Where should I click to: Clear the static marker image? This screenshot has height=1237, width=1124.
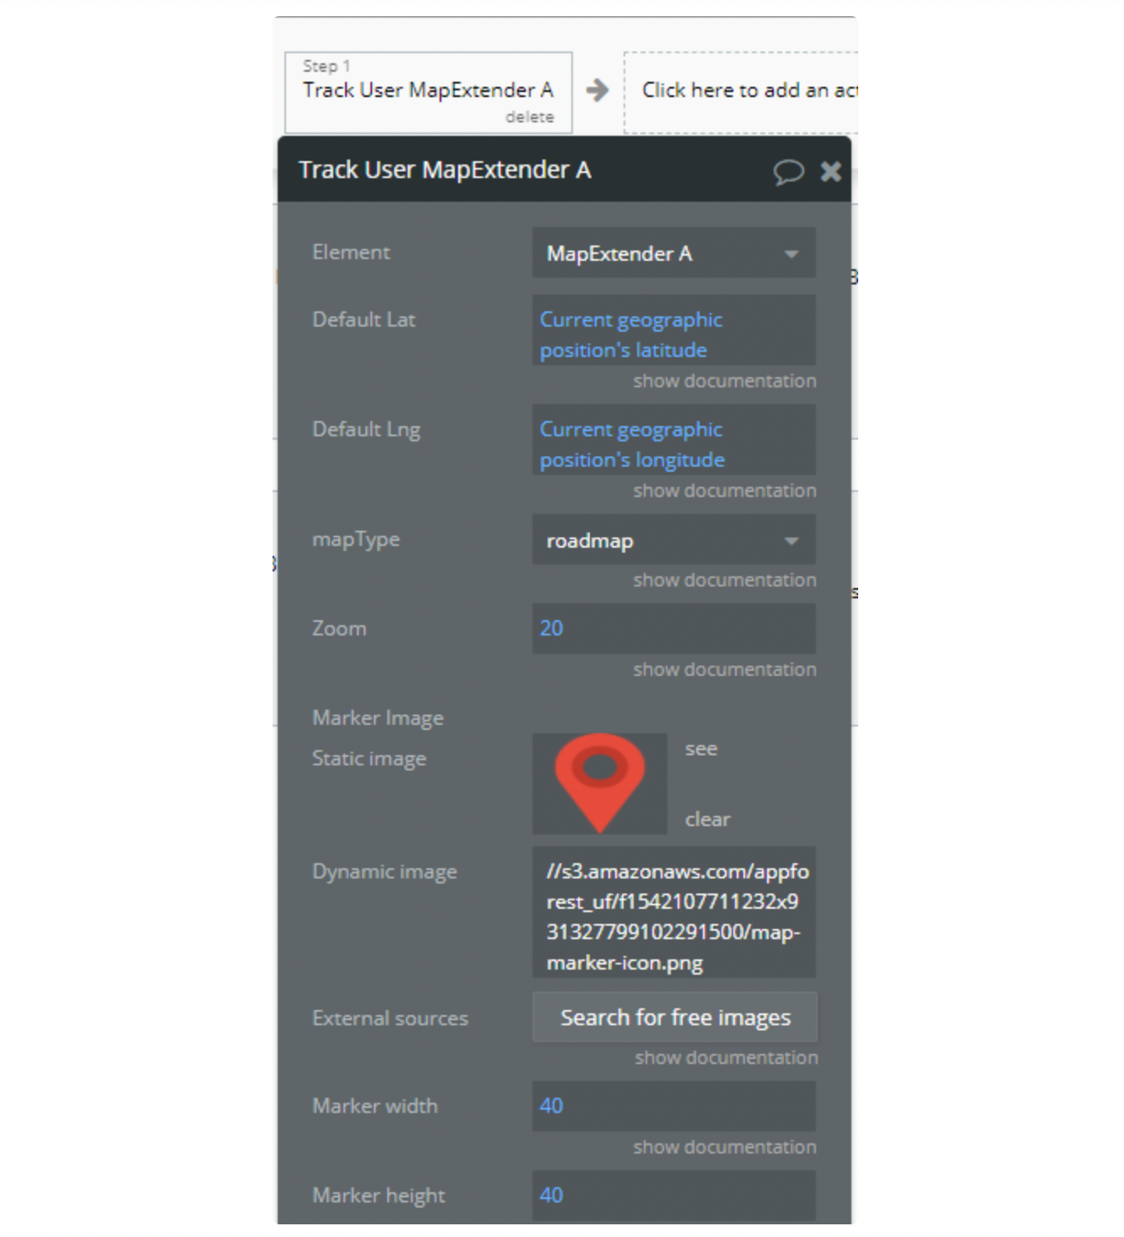coord(707,818)
